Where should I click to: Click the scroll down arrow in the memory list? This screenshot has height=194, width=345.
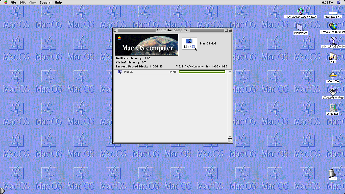(x=230, y=137)
